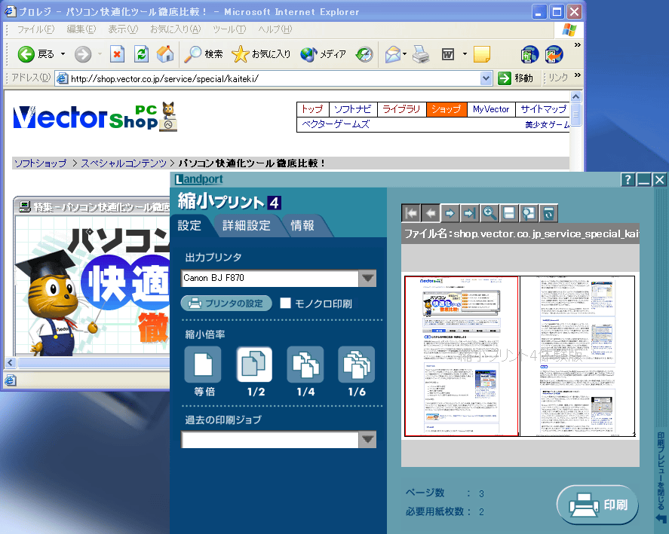Open the IE history clock icon
This screenshot has height=534, width=669.
tap(364, 54)
